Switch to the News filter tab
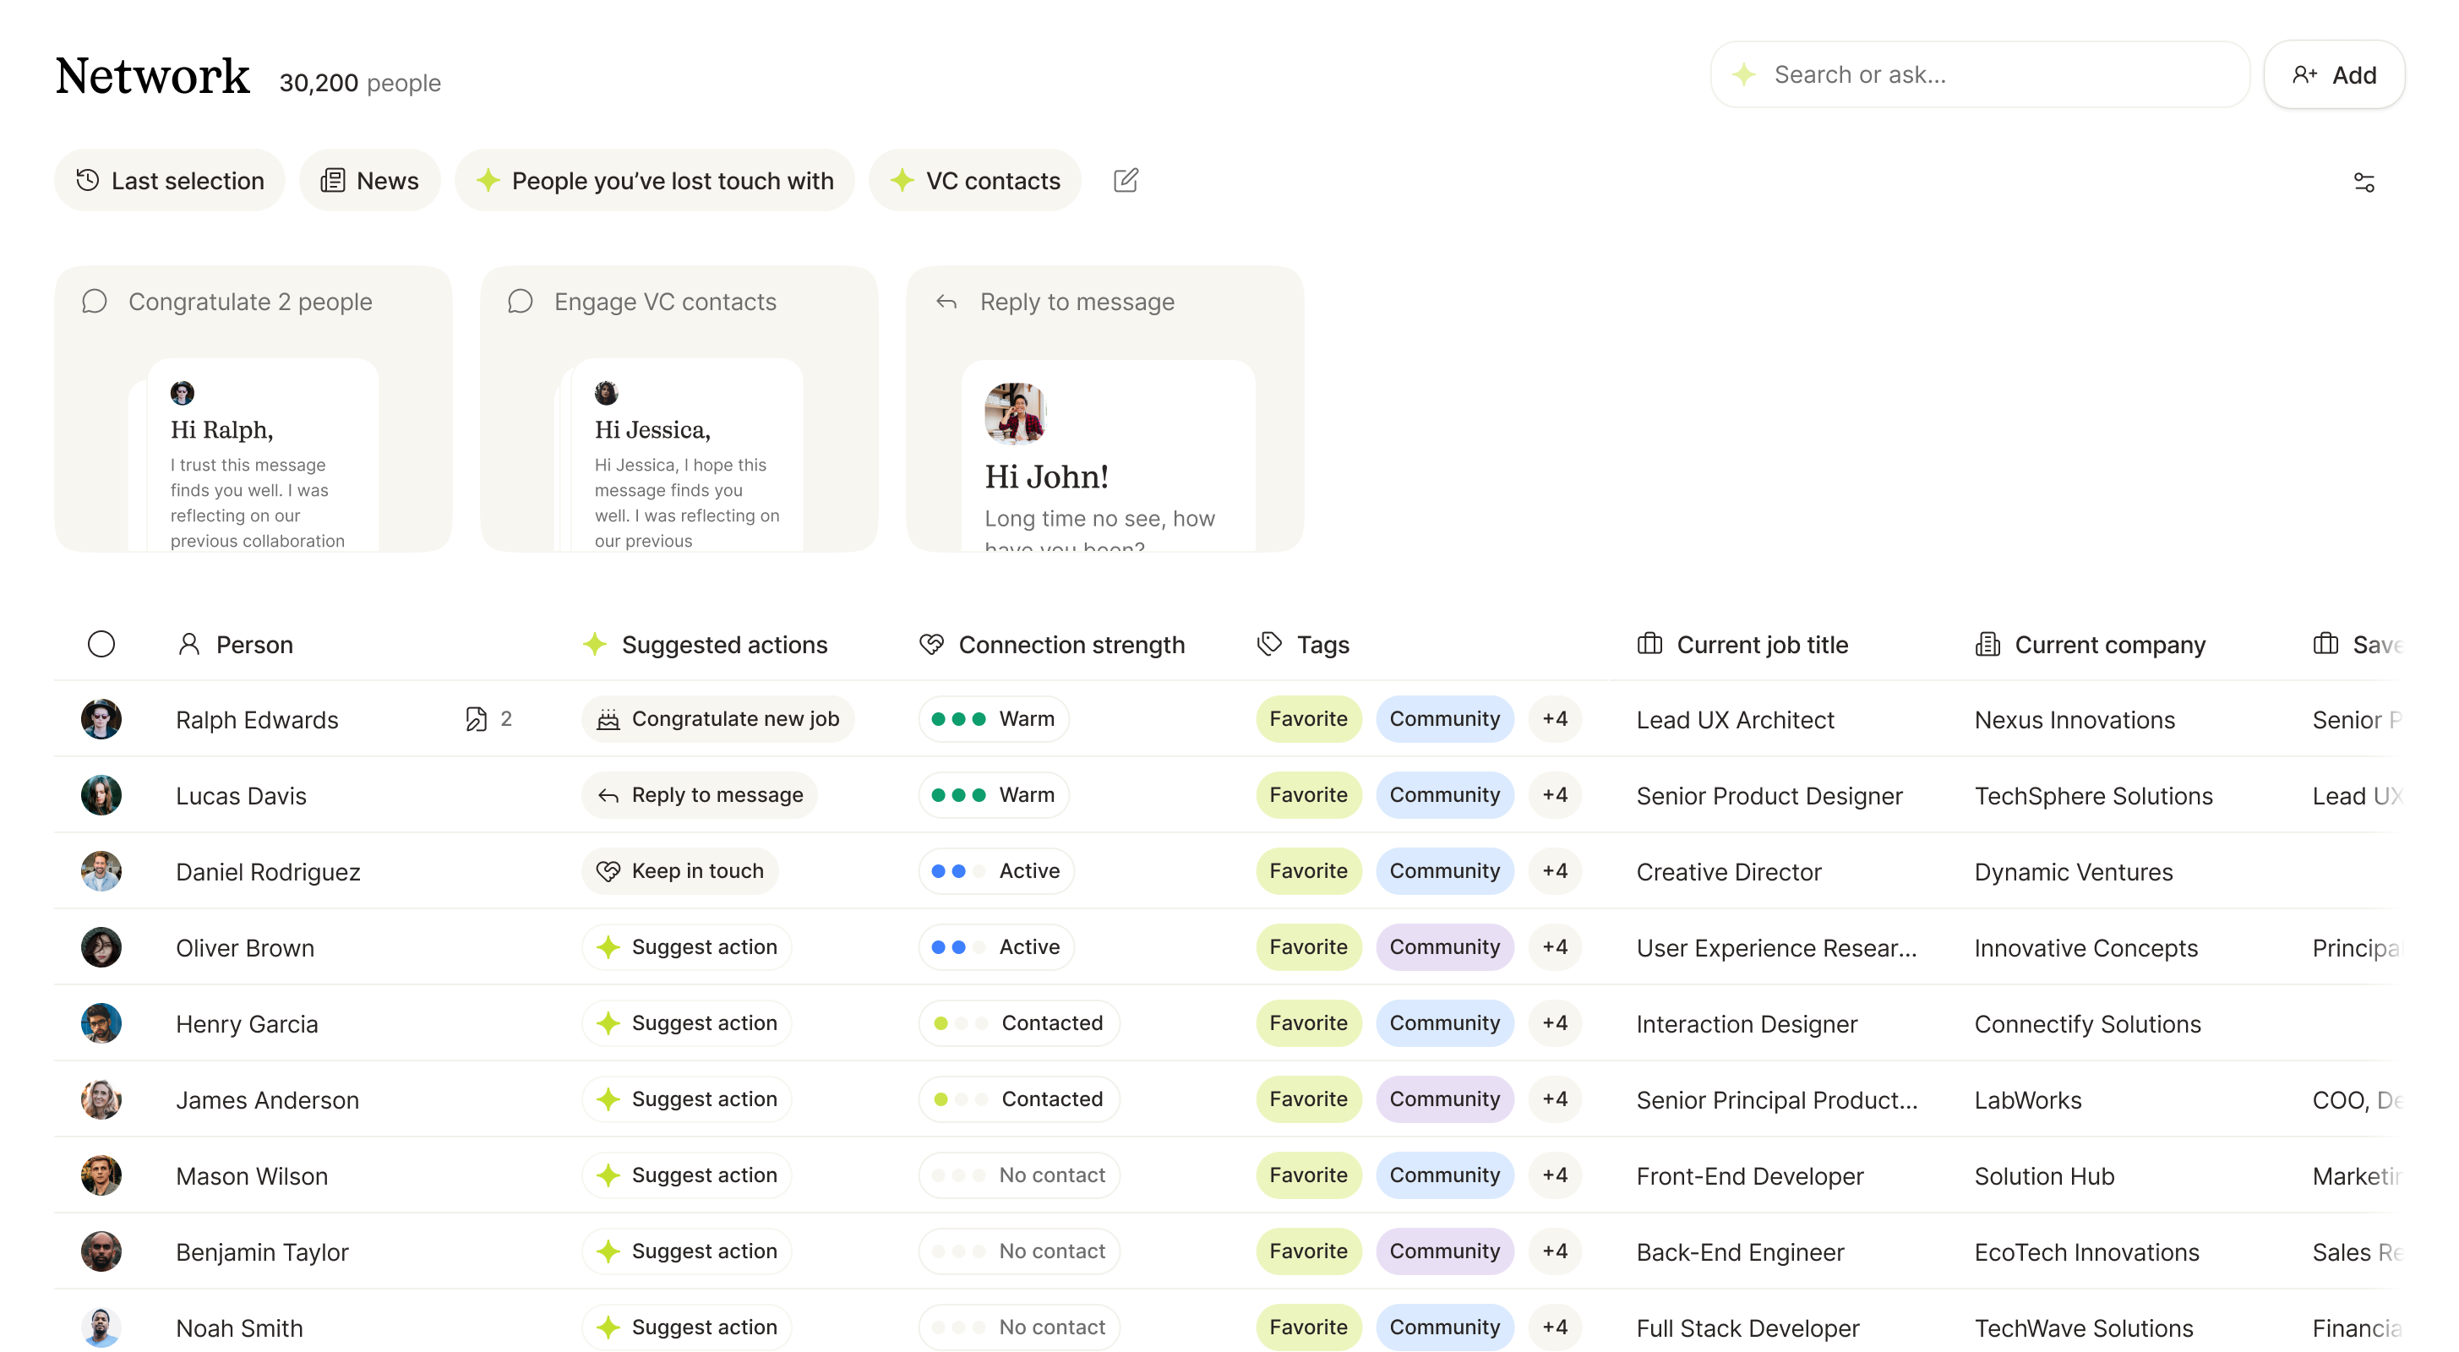 point(370,181)
